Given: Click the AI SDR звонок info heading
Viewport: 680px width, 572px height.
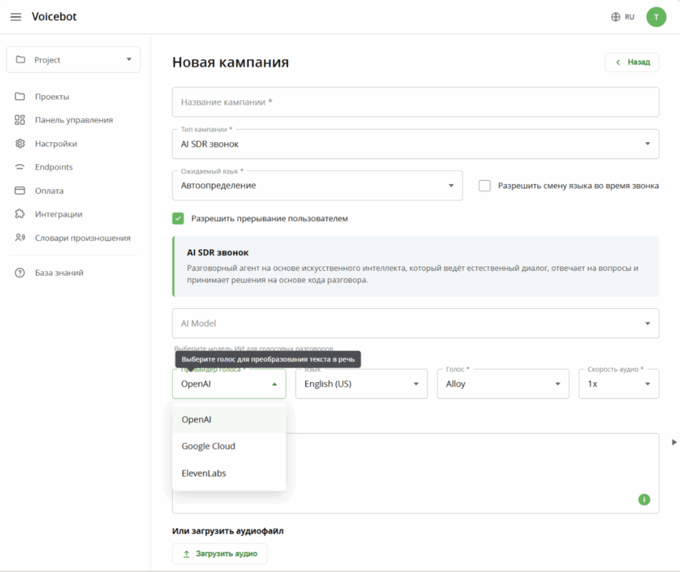Looking at the screenshot, I should point(218,252).
